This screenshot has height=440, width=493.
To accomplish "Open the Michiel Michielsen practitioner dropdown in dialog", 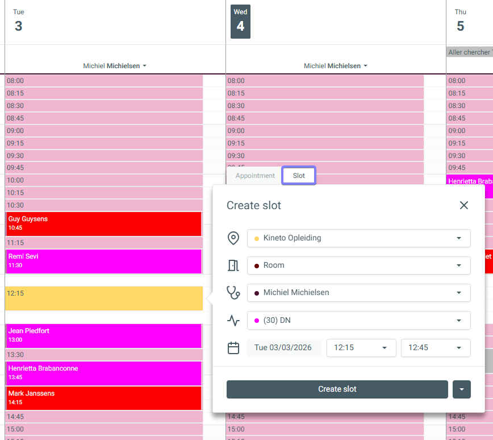I will 358,293.
